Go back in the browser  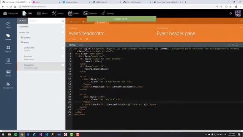[x=3, y=7]
